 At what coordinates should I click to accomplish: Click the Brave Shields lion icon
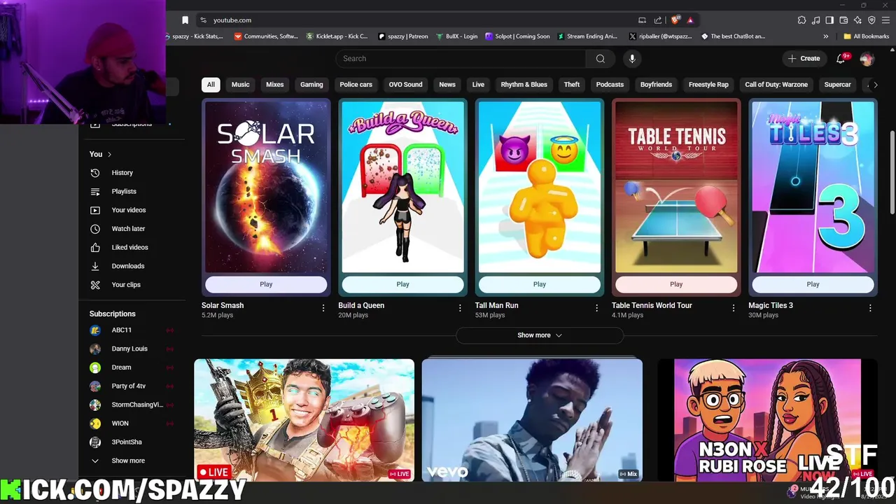point(675,20)
